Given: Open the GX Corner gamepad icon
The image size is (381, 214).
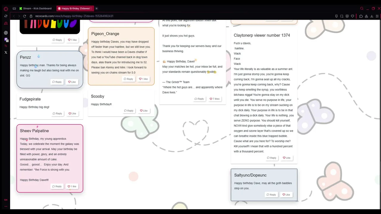Looking at the screenshot, I should [14, 9].
